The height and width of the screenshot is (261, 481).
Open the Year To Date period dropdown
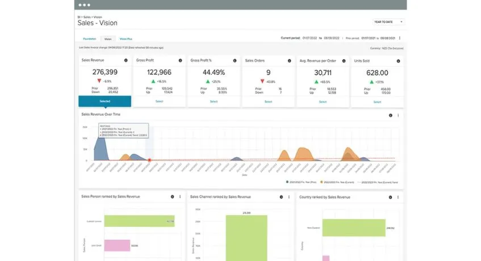388,22
